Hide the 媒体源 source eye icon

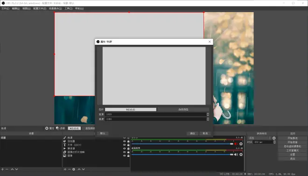[x=124, y=148]
